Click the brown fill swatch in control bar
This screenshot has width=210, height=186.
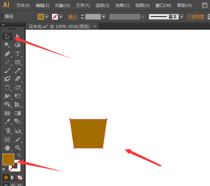pos(41,17)
